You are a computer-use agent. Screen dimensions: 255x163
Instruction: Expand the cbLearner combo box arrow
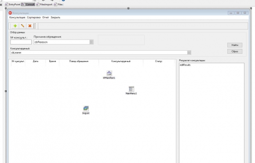tap(189, 52)
